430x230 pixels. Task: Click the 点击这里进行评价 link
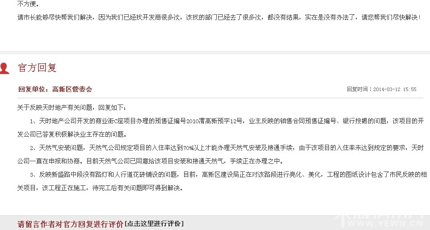click(x=154, y=224)
